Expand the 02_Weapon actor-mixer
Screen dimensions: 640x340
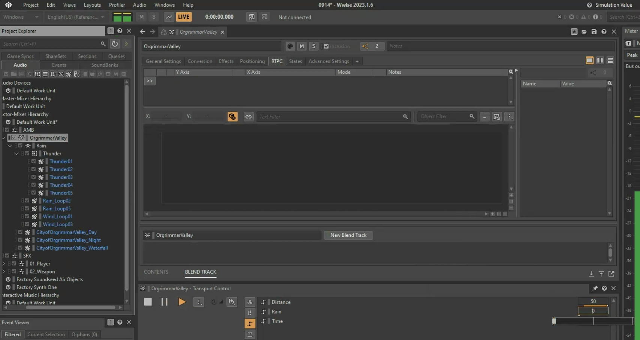click(4, 272)
